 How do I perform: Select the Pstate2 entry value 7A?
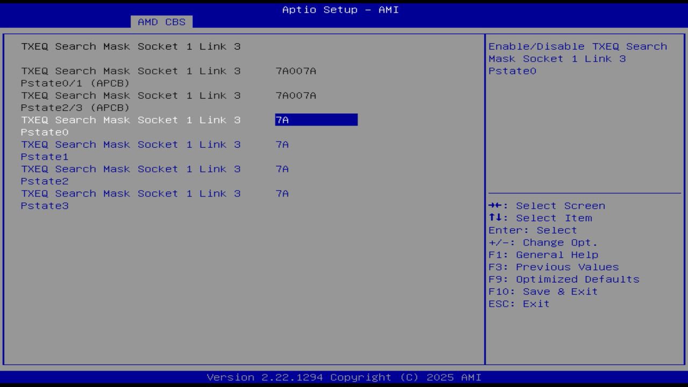pos(282,169)
